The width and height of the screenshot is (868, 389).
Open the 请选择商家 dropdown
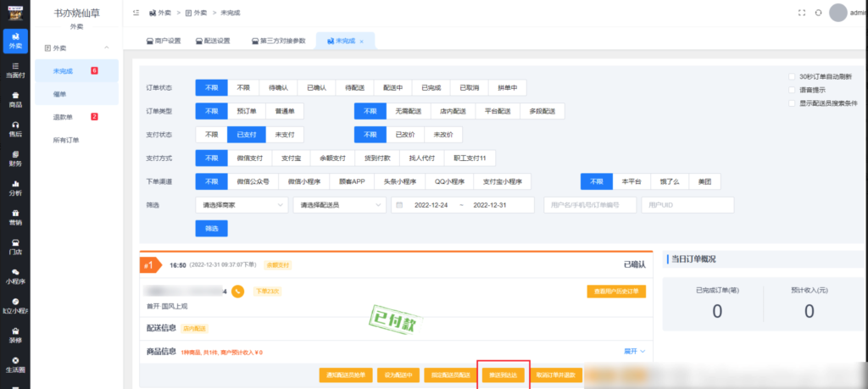242,205
